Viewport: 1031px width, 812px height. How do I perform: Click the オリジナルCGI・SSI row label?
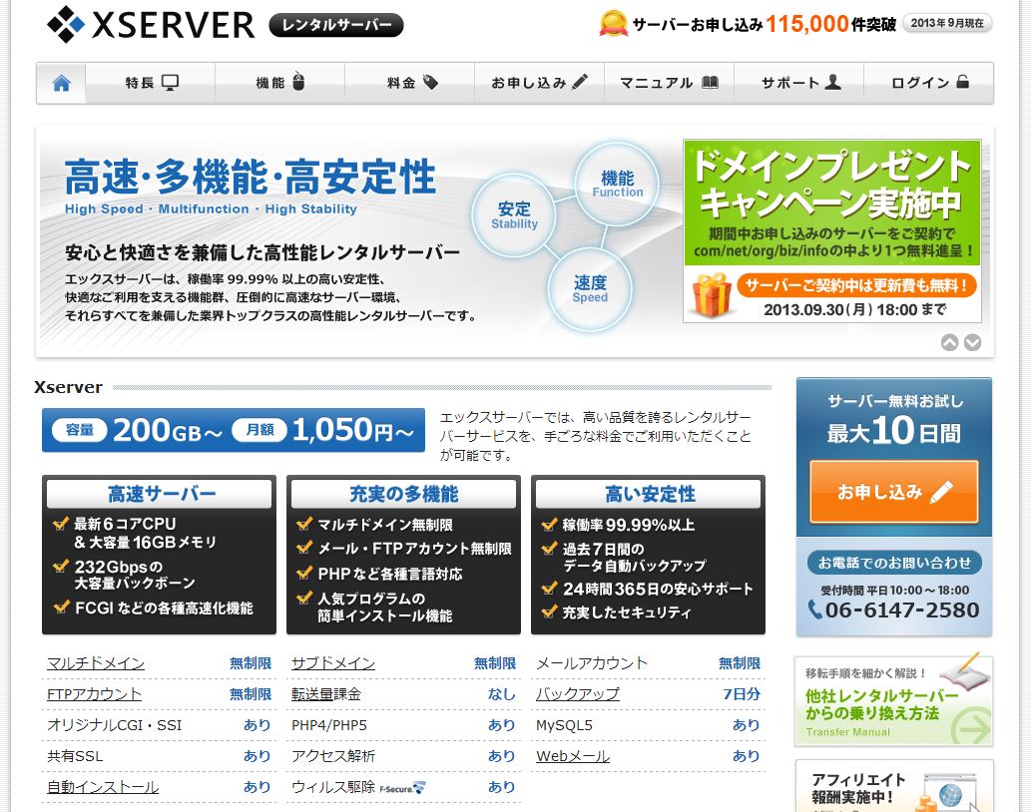click(115, 725)
